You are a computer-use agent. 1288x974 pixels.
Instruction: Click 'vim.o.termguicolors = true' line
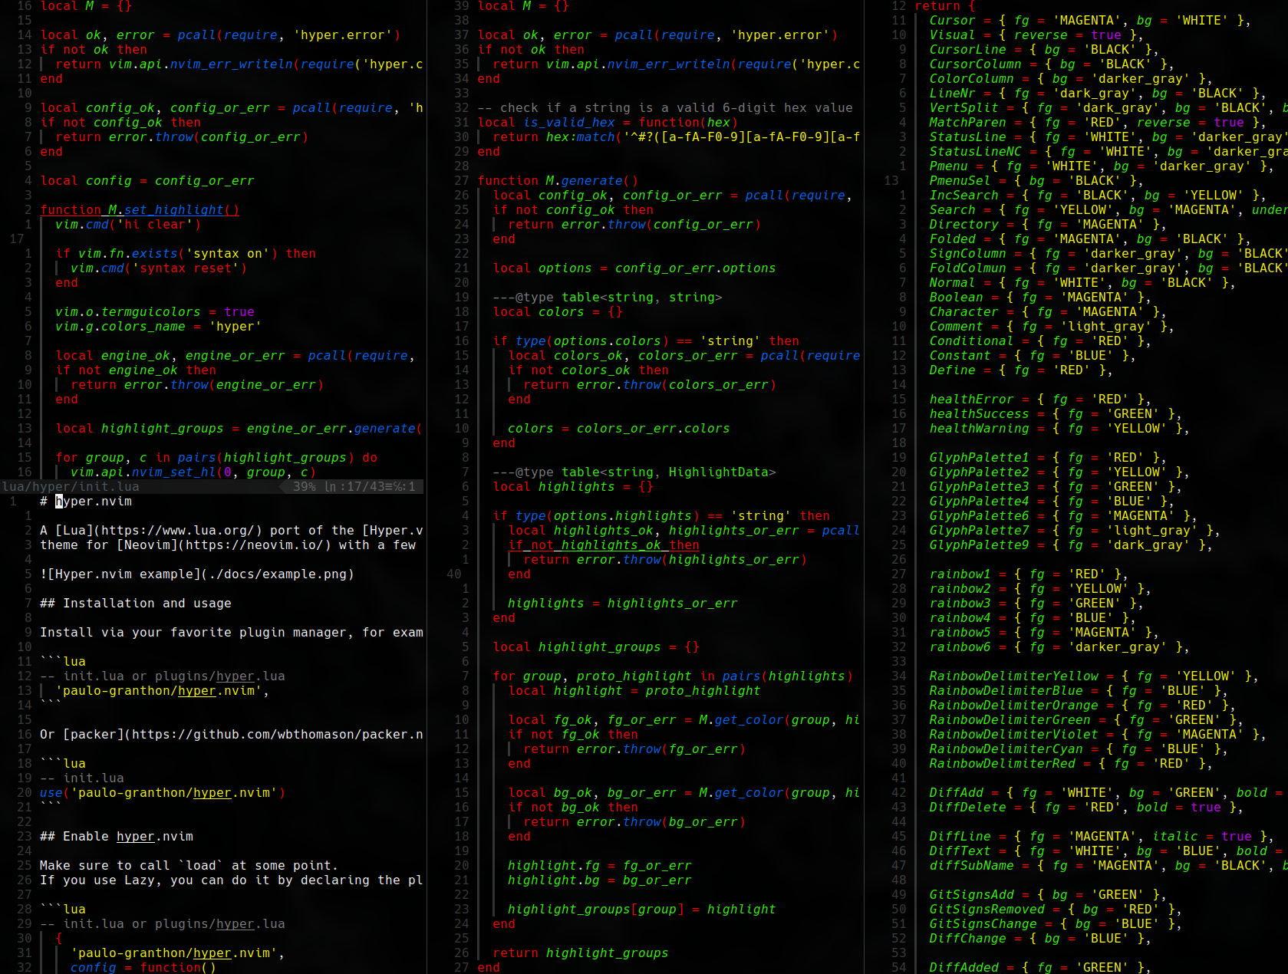click(x=155, y=311)
